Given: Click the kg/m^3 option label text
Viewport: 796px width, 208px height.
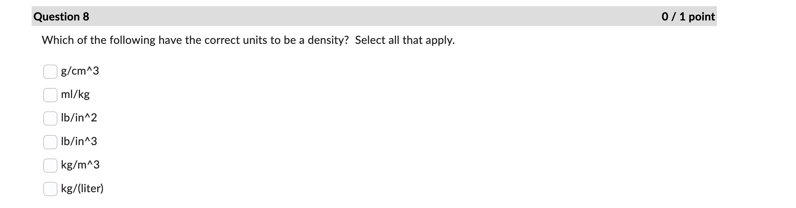Looking at the screenshot, I should 80,165.
